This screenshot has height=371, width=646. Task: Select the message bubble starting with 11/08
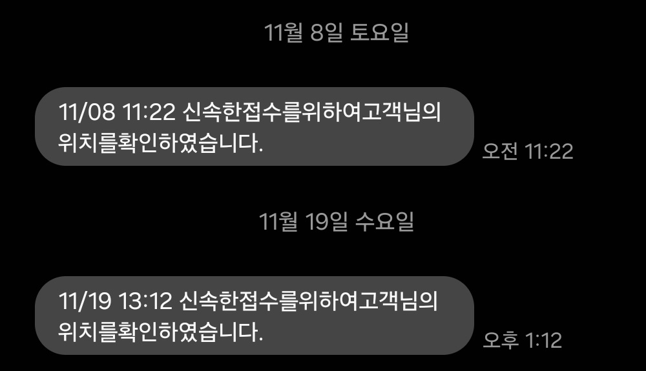[254, 126]
